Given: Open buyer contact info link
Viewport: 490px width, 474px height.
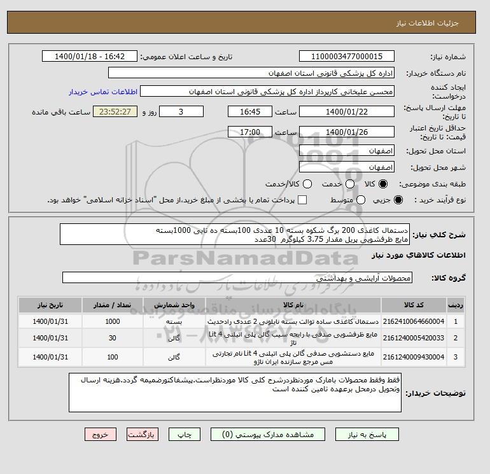Looking at the screenshot, I should [103, 92].
